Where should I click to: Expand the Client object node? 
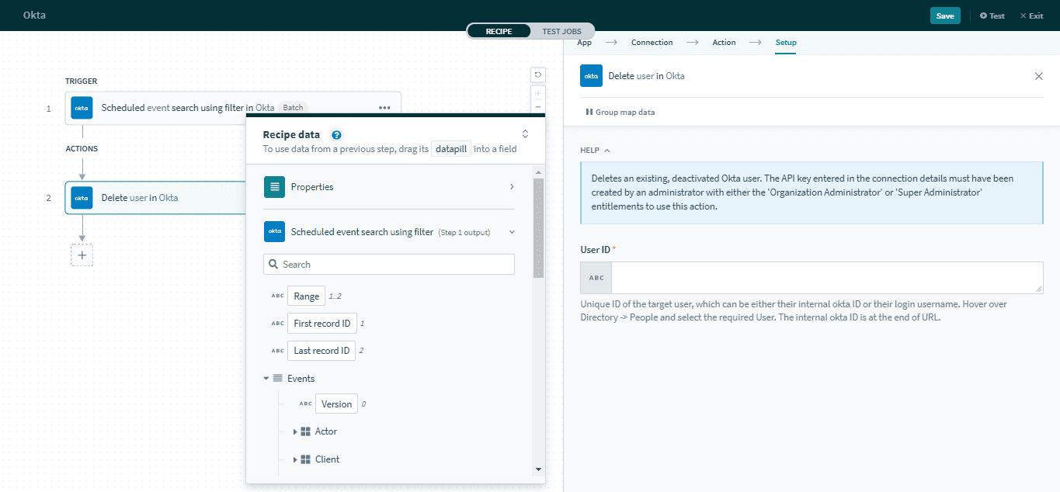pyautogui.click(x=295, y=459)
